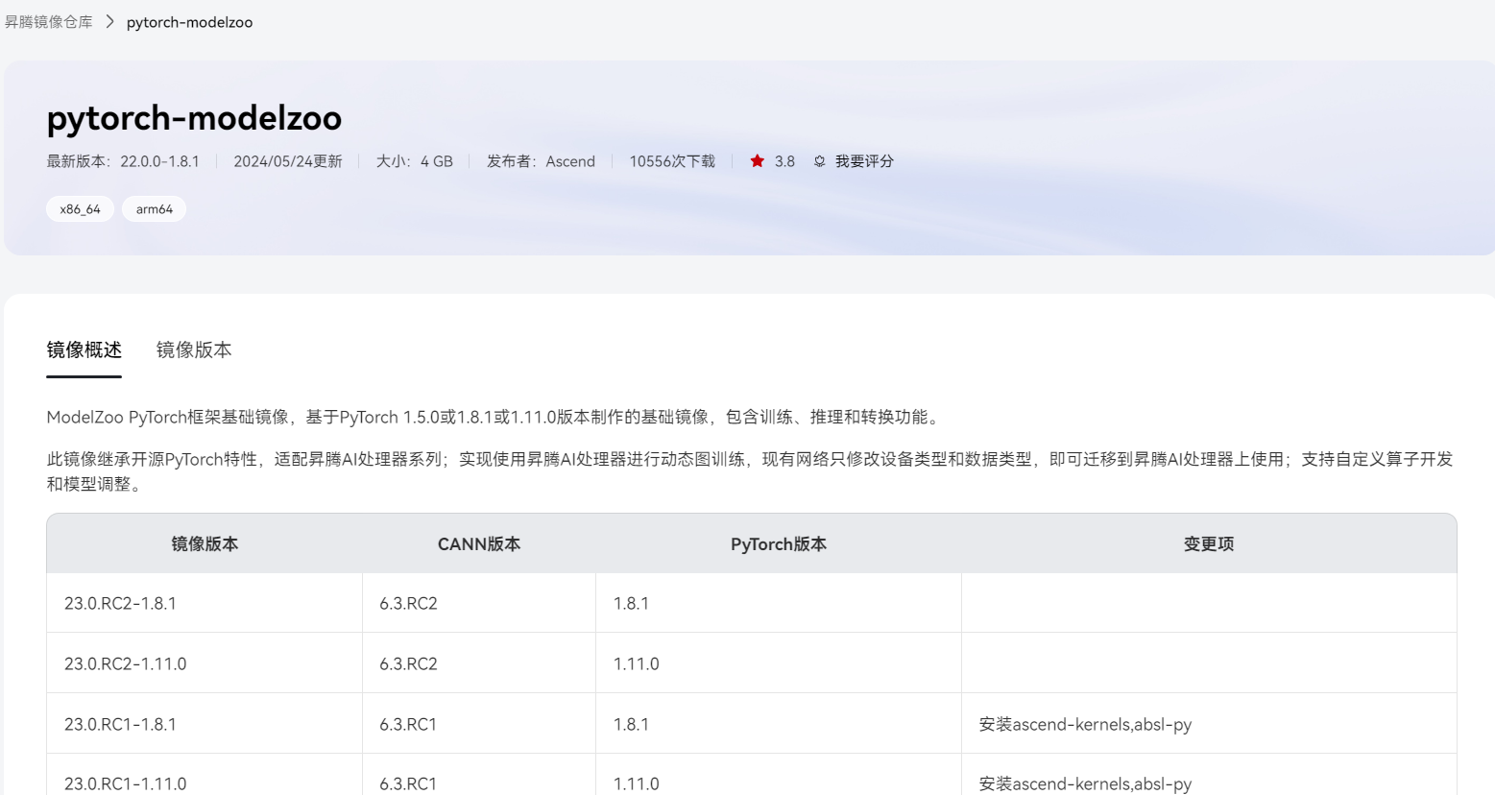The height and width of the screenshot is (795, 1495).
Task: Switch to the 镜像版本 tab
Action: point(194,350)
